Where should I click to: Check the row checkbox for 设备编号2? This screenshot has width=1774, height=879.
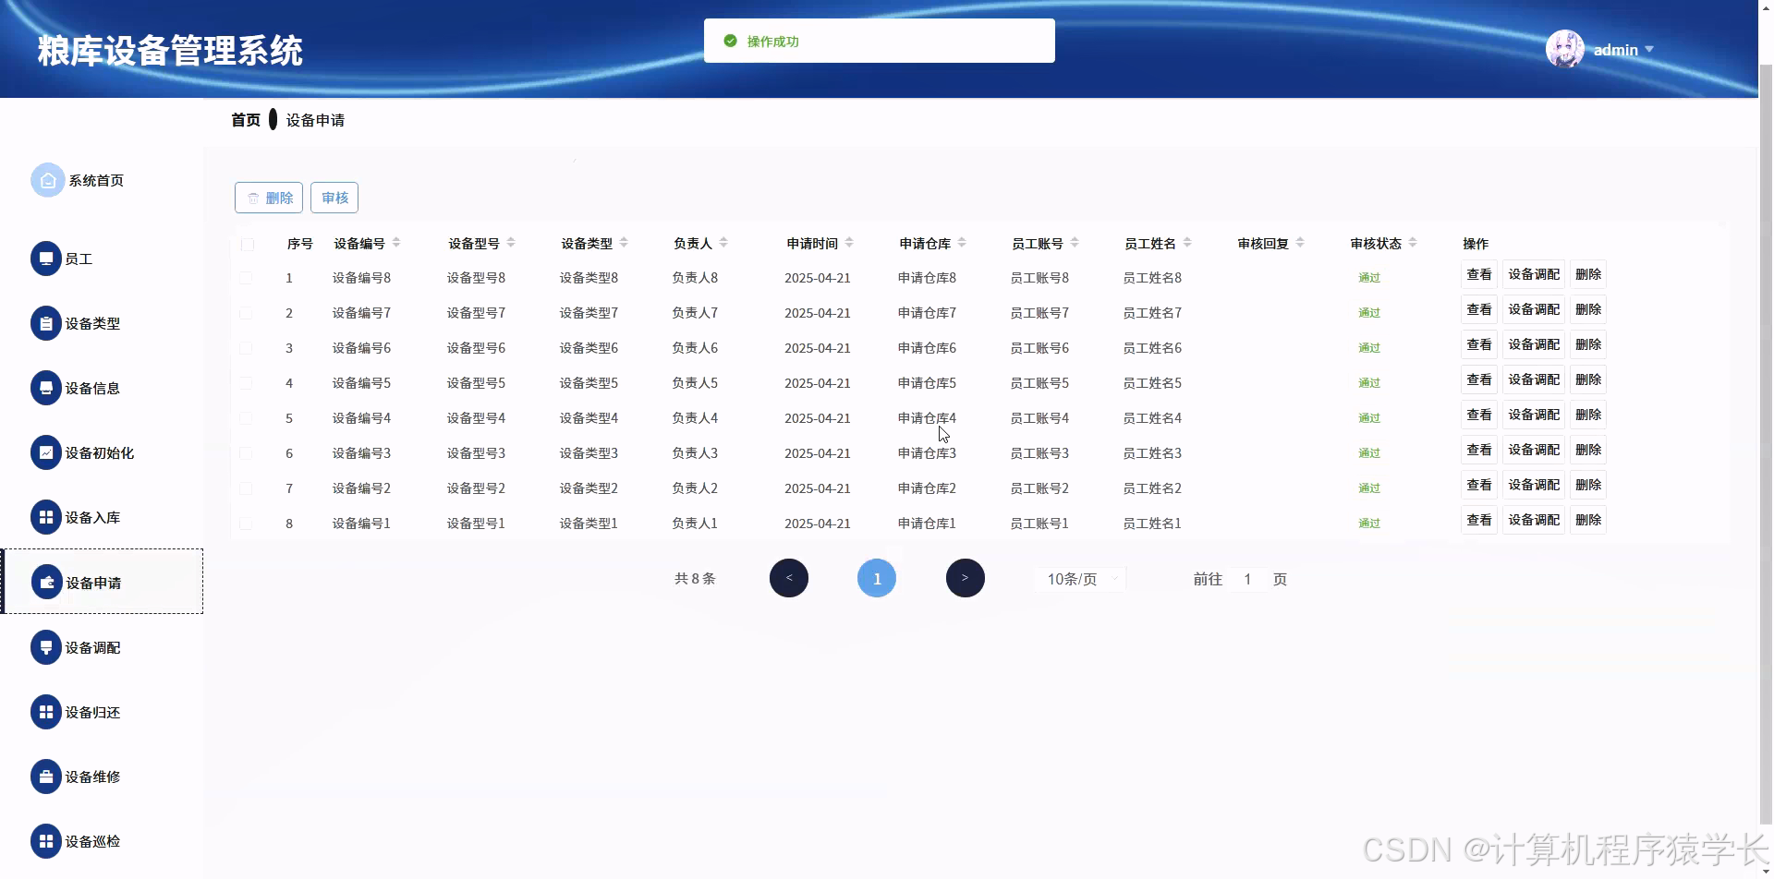click(246, 488)
